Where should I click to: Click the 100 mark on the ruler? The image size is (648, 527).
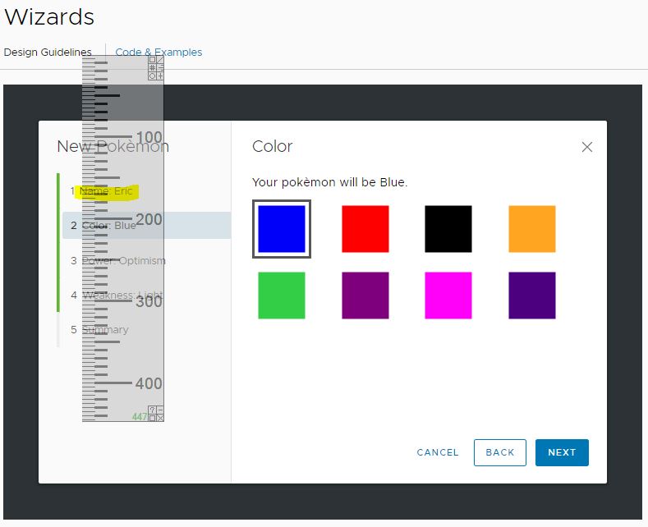click(x=149, y=137)
